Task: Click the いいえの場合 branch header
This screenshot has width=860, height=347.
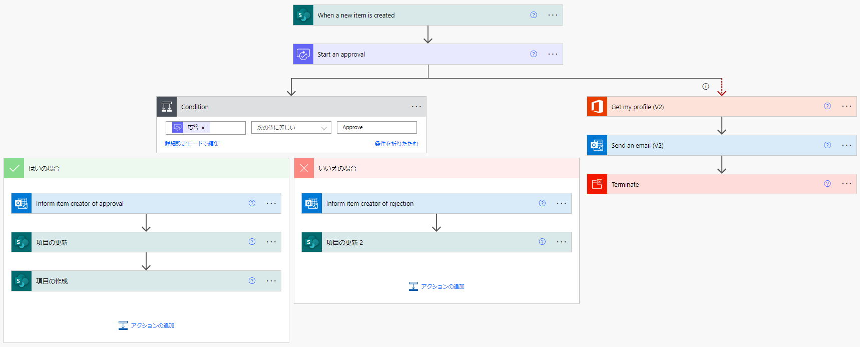Action: (437, 168)
